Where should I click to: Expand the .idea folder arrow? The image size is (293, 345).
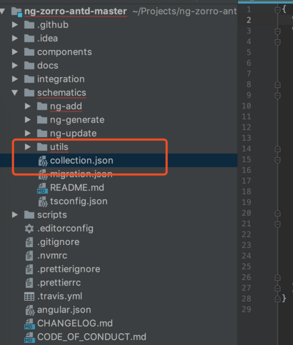point(15,38)
